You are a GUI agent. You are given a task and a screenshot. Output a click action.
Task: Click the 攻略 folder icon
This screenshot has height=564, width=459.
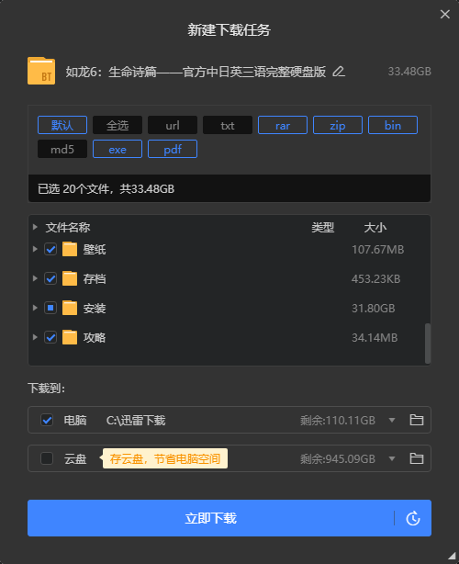(x=70, y=337)
